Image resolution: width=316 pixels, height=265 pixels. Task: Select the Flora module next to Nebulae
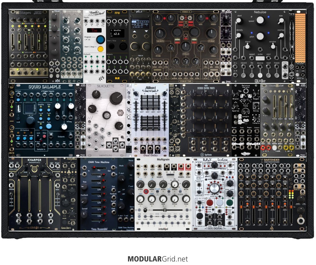[292, 46]
